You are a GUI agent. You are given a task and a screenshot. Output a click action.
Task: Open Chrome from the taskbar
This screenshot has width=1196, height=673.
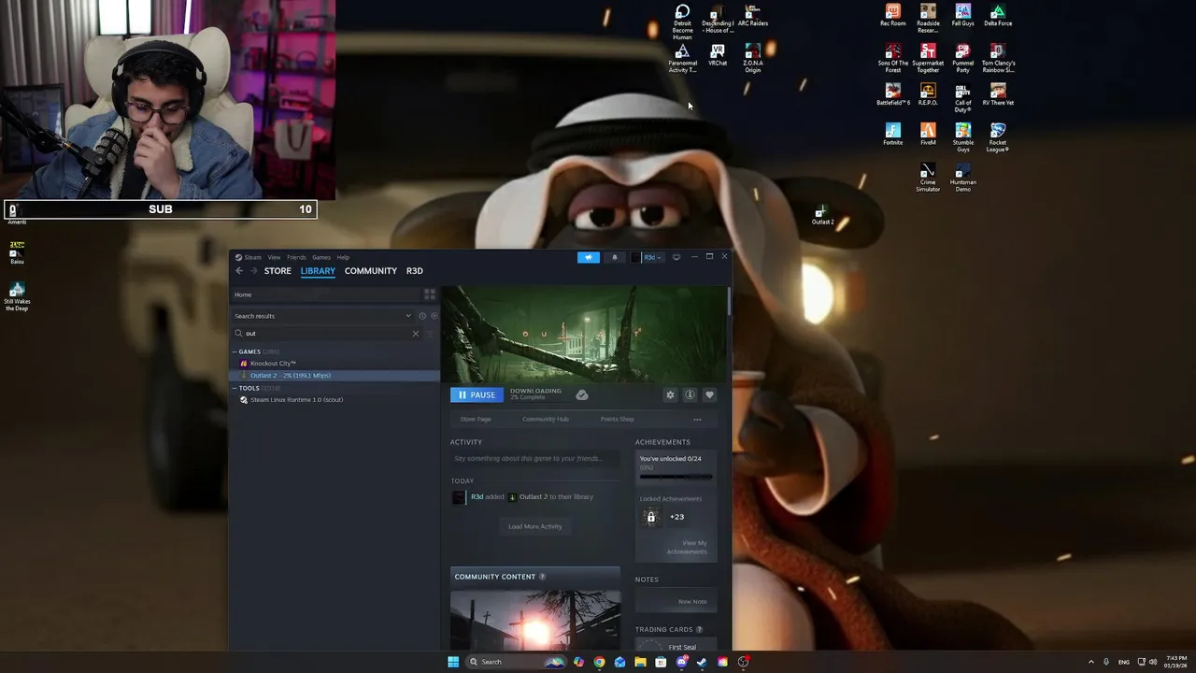[599, 662]
